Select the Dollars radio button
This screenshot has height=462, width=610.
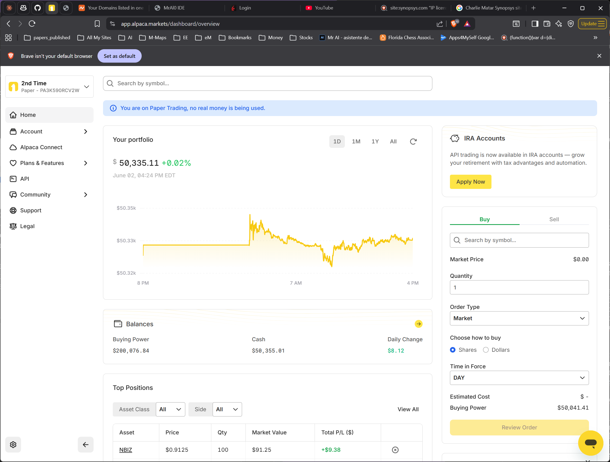(486, 350)
